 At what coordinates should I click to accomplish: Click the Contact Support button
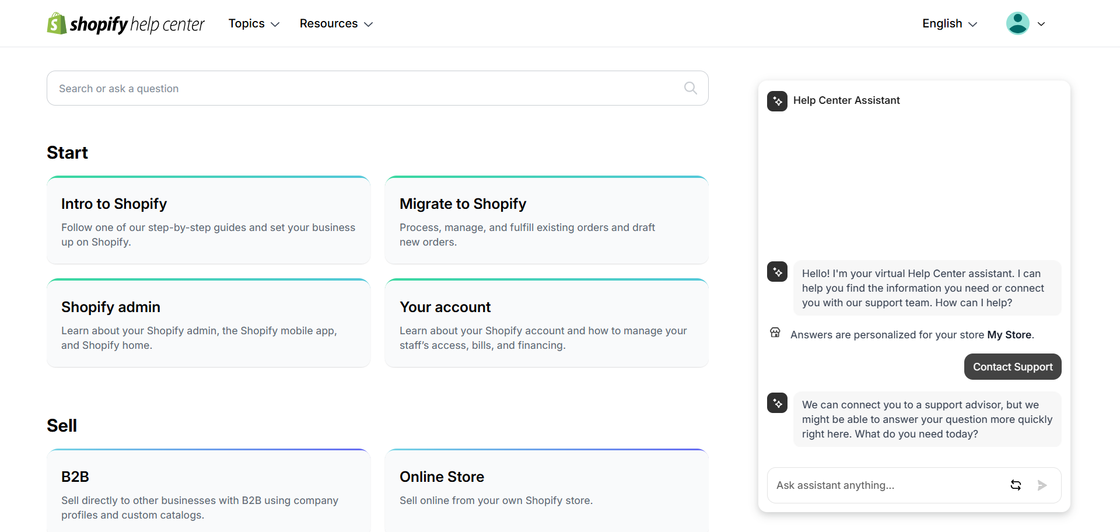pos(1012,366)
